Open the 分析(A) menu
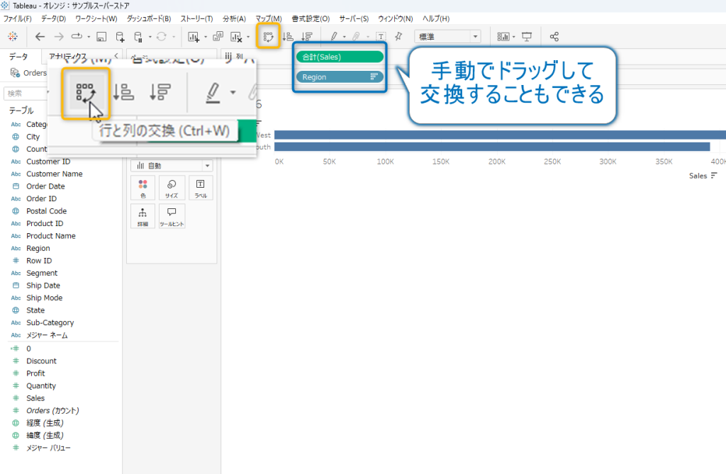726x474 pixels. tap(234, 18)
